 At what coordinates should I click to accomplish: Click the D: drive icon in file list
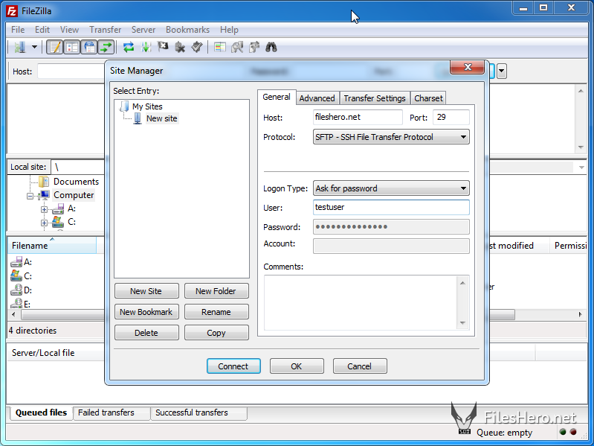(x=16, y=290)
